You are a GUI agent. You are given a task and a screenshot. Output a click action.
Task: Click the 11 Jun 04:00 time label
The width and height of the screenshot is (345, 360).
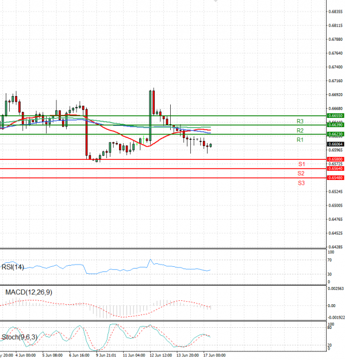134,355
